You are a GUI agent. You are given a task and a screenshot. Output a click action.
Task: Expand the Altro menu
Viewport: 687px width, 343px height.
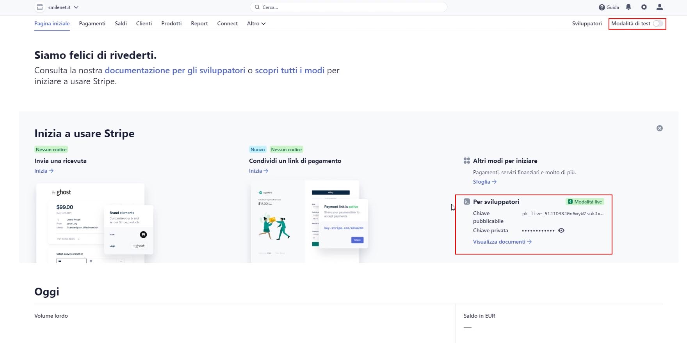[256, 23]
